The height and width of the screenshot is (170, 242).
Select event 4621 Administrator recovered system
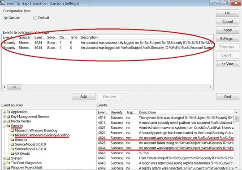tap(165, 128)
